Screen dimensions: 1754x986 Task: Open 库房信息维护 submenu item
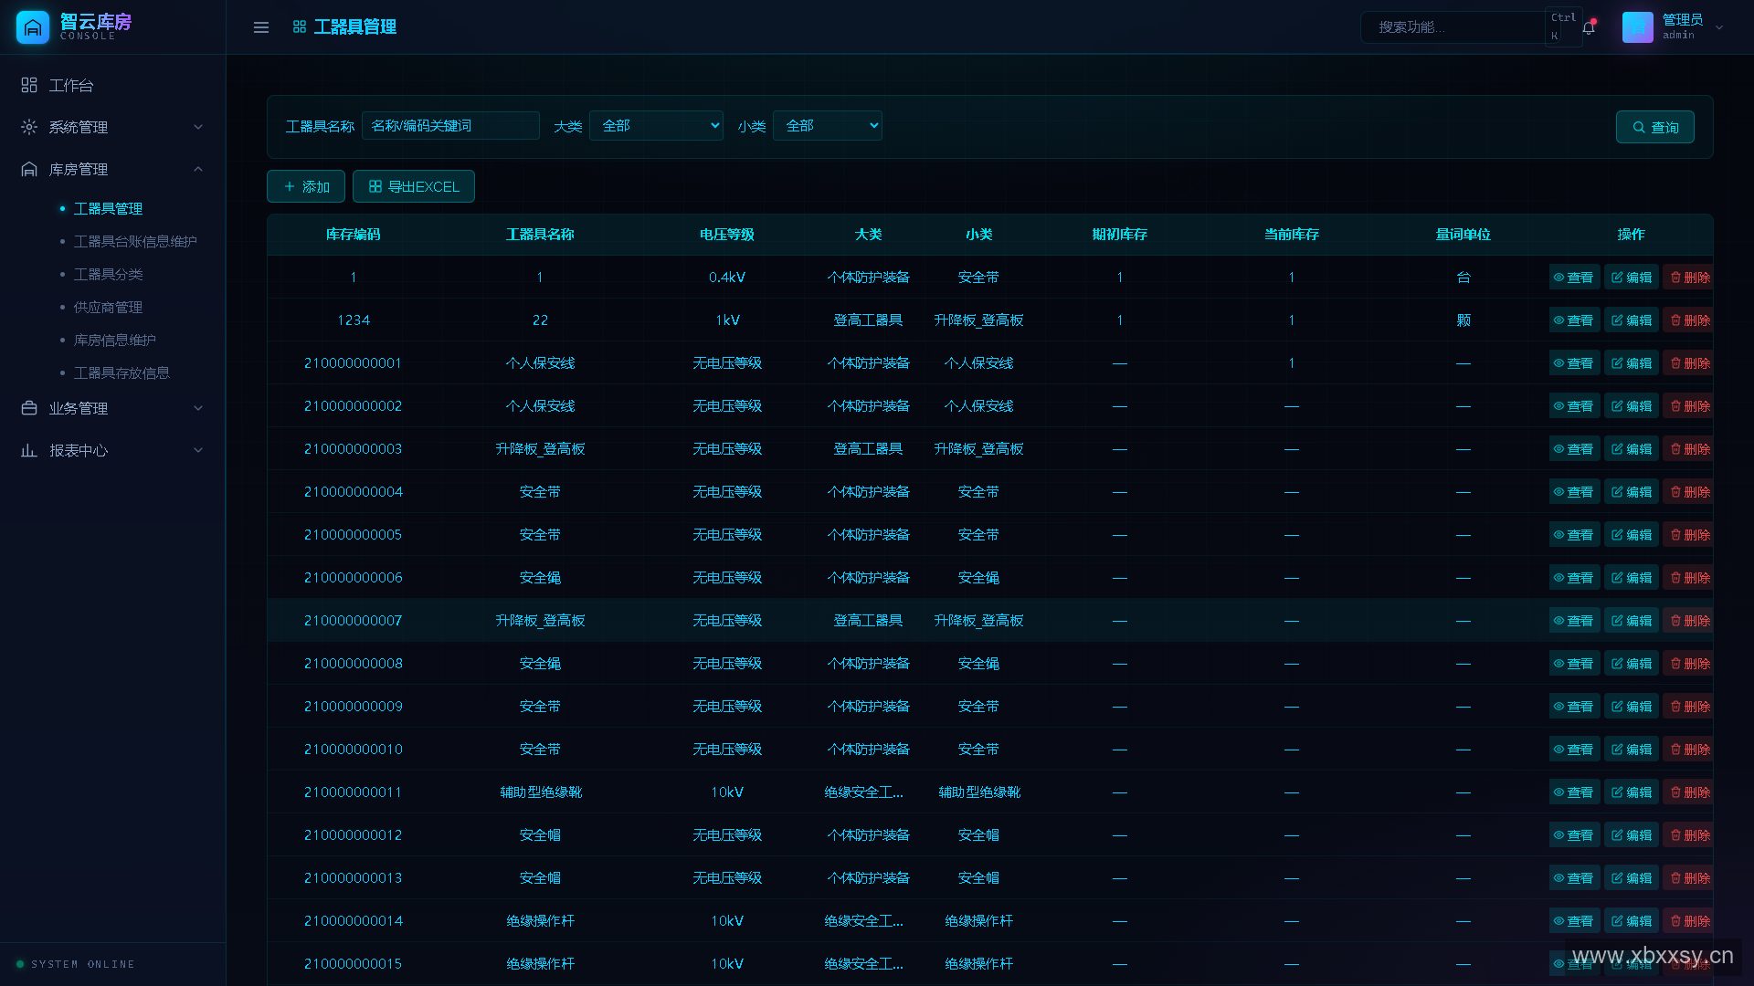coord(115,340)
